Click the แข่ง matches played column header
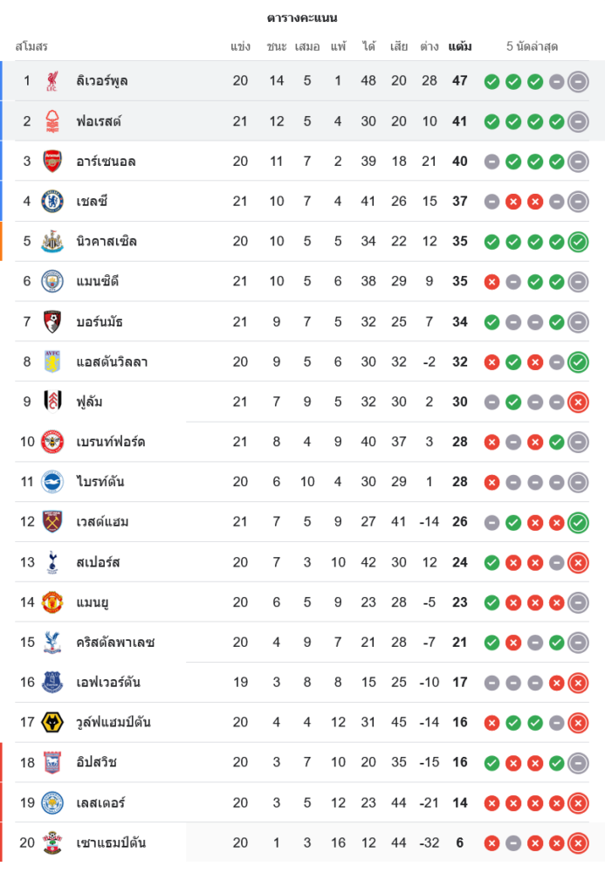The height and width of the screenshot is (873, 605). (241, 46)
